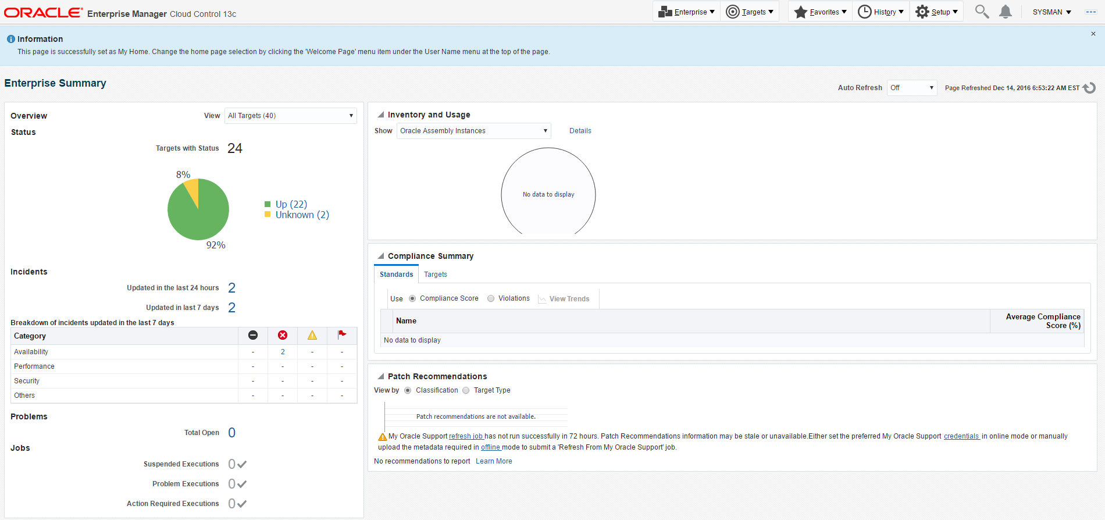Open the Enterprise menu
This screenshot has width=1105, height=520.
pos(686,12)
